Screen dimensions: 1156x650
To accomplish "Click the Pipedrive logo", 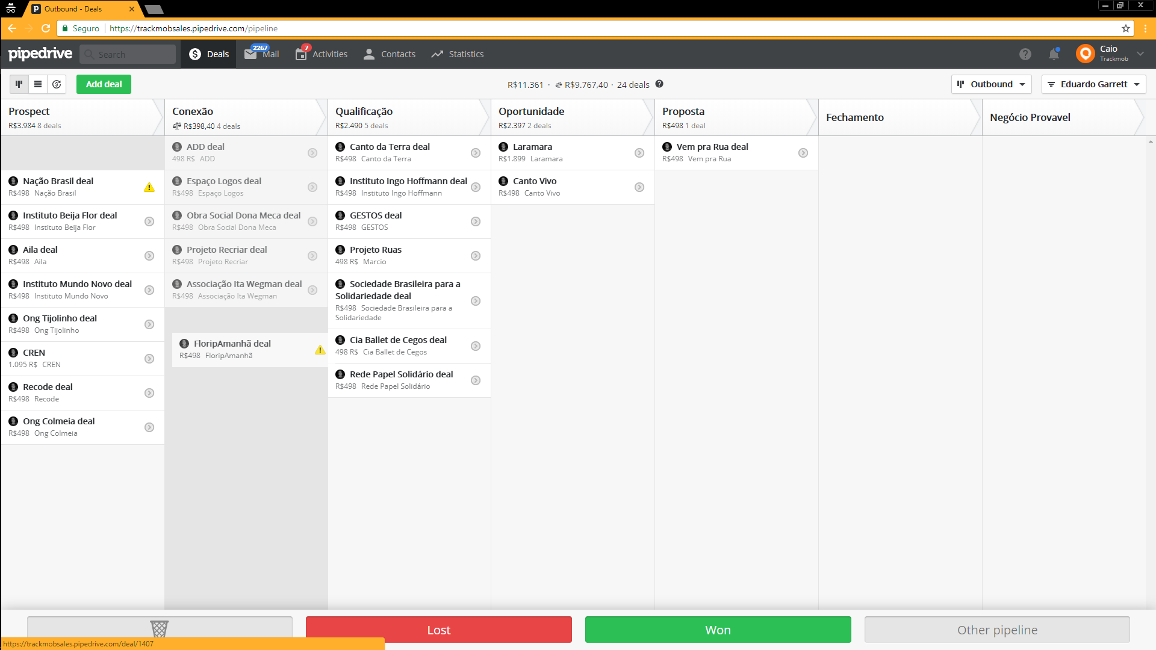I will [x=40, y=54].
